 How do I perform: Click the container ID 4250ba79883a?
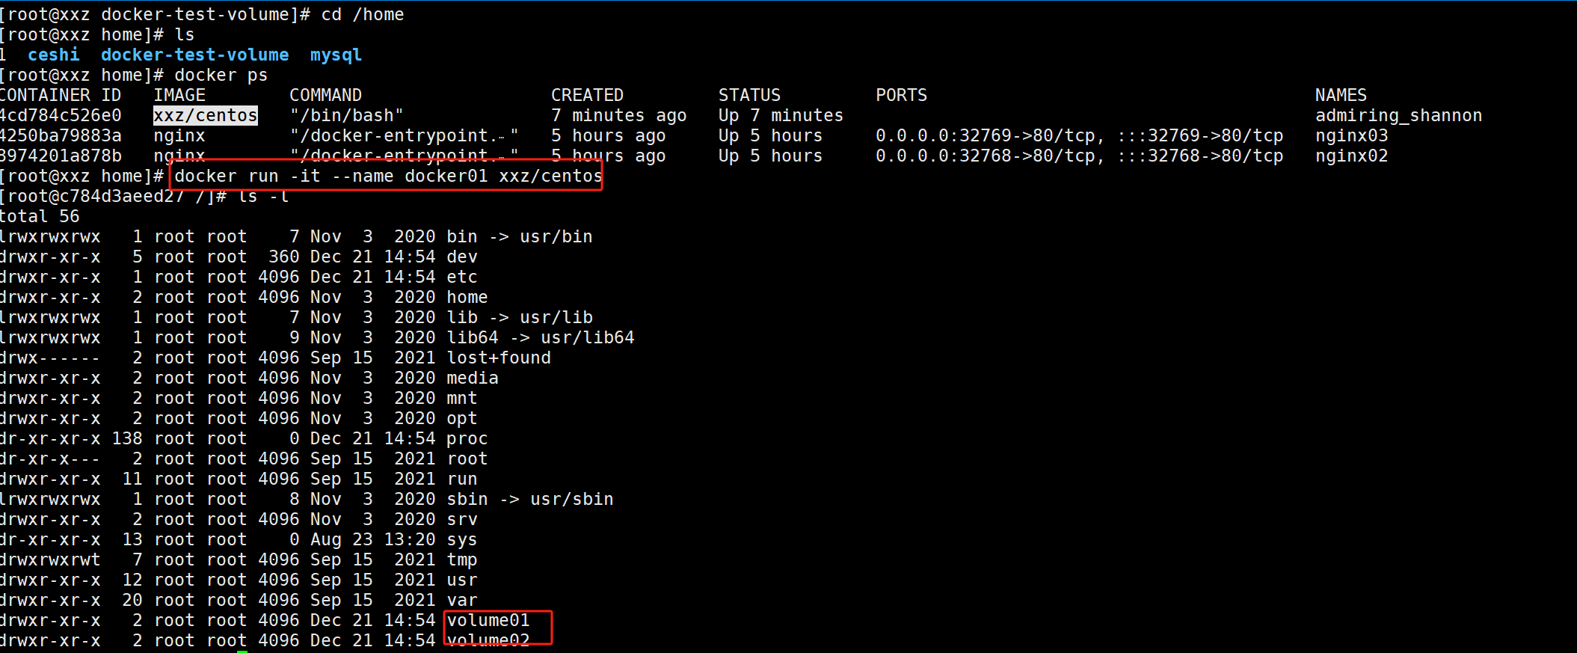60,135
